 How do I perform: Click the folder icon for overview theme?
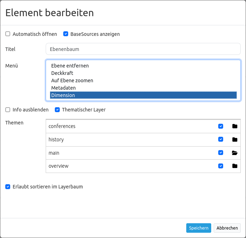235,166
